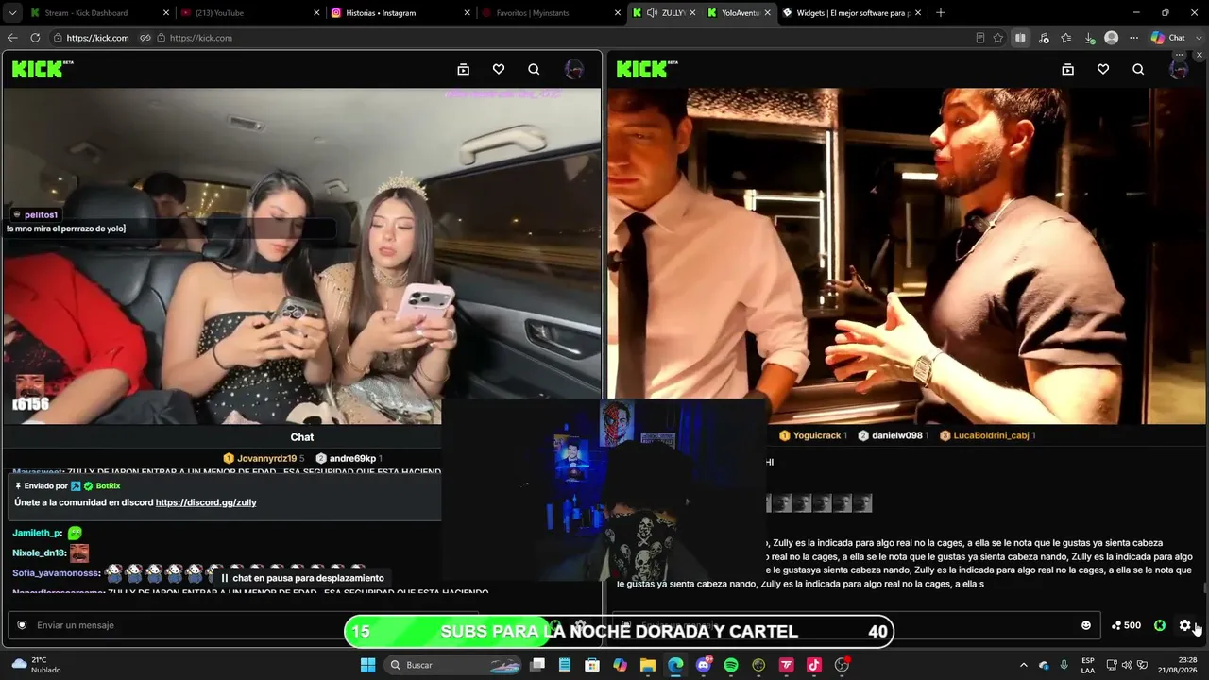Click the right stream video player
The width and height of the screenshot is (1209, 680).
907,256
